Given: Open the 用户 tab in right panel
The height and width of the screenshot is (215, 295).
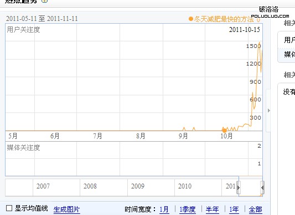Looking at the screenshot, I should pos(286,40).
